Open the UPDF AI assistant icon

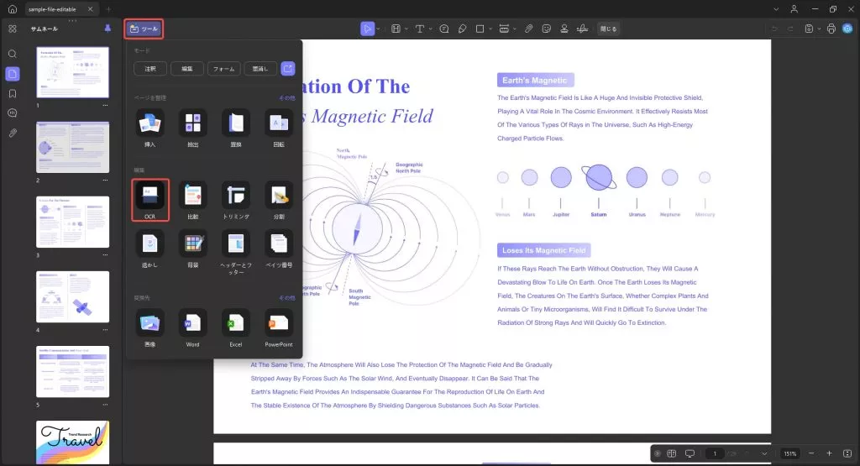848,29
